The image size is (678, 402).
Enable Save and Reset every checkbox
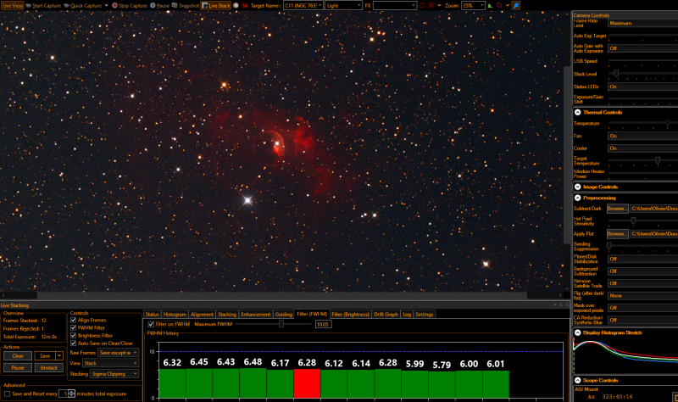7,394
